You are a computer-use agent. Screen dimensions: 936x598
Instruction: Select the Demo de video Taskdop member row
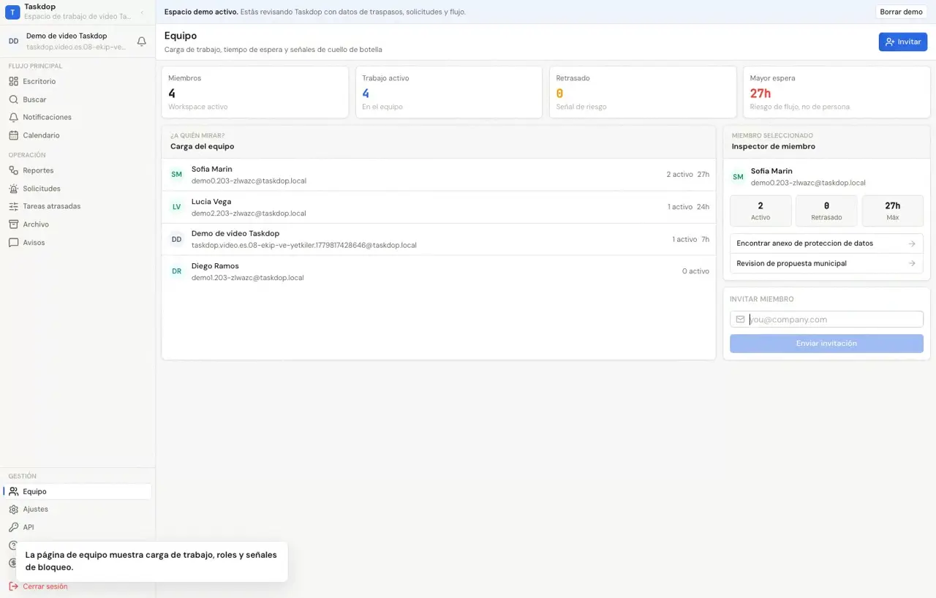pos(439,239)
